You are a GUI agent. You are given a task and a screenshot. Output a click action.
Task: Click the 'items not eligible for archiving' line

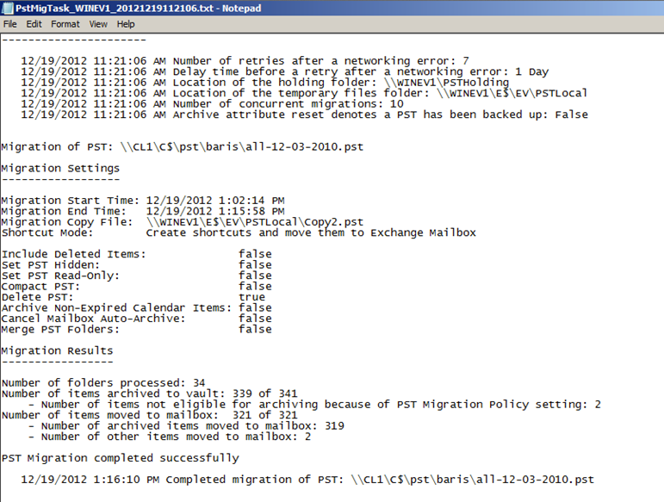point(314,405)
